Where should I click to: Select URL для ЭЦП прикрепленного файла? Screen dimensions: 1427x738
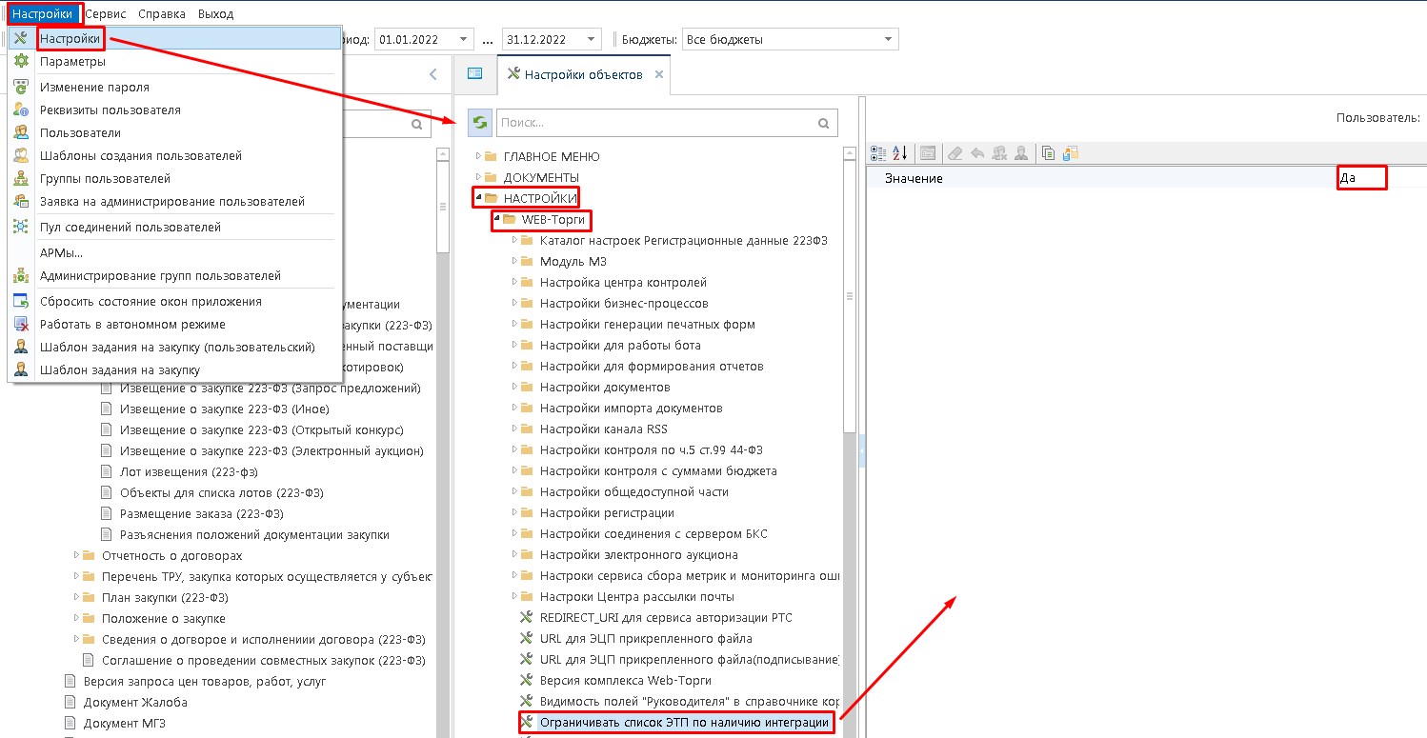(646, 638)
